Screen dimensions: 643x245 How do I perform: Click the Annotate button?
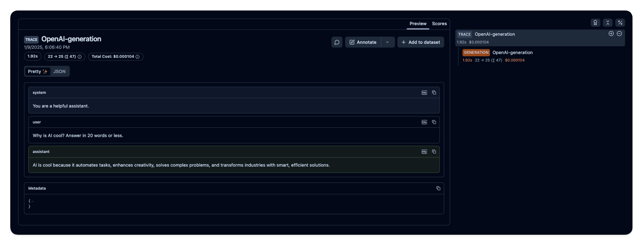[x=363, y=42]
